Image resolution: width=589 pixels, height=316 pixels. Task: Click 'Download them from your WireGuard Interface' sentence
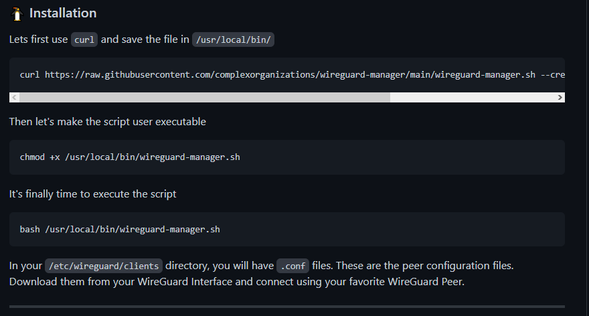point(237,282)
